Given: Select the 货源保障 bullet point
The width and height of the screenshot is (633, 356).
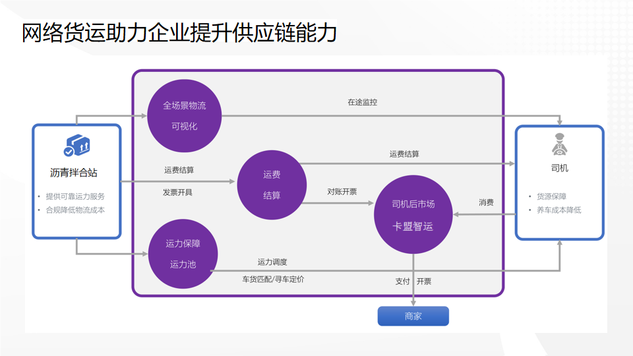Looking at the screenshot, I should point(551,196).
